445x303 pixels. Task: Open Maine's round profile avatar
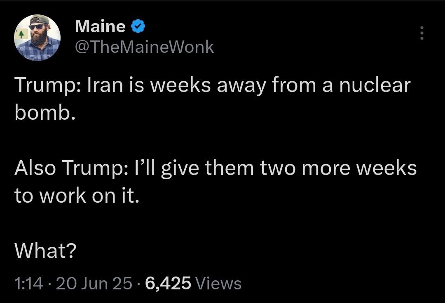[x=37, y=38]
